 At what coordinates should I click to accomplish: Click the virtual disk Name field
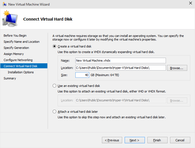[120, 61]
